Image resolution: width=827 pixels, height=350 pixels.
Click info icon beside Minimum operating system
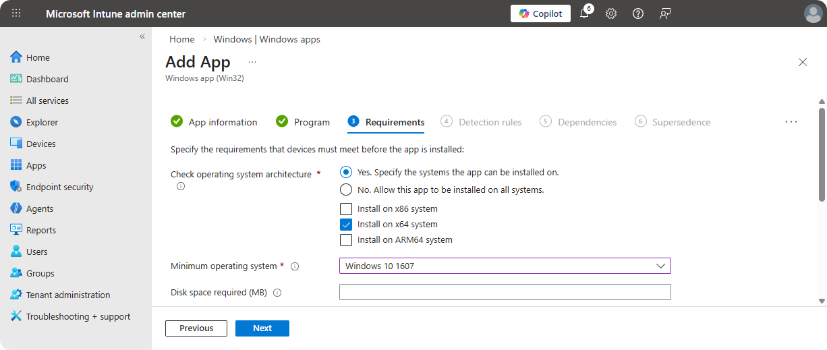coord(295,266)
